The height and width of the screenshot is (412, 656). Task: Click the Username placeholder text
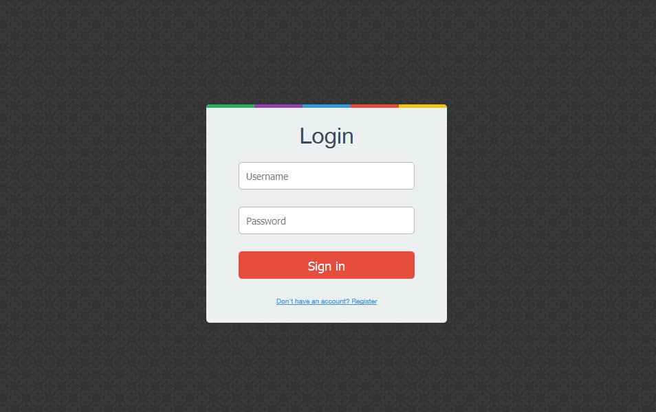pos(267,176)
